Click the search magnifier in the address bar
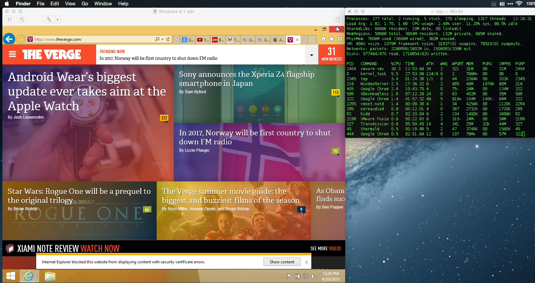 [x=157, y=39]
